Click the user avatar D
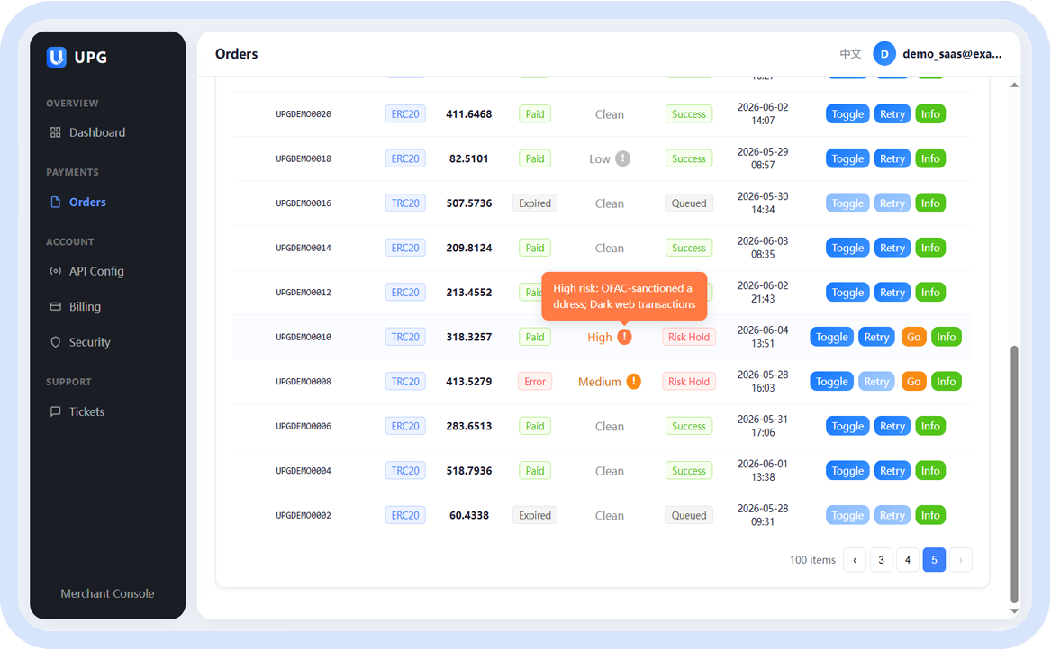The width and height of the screenshot is (1051, 651). pyautogui.click(x=884, y=54)
